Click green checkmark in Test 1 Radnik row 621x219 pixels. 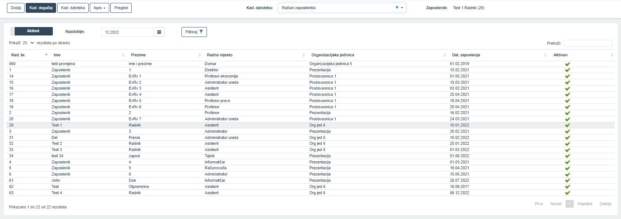coord(567,125)
